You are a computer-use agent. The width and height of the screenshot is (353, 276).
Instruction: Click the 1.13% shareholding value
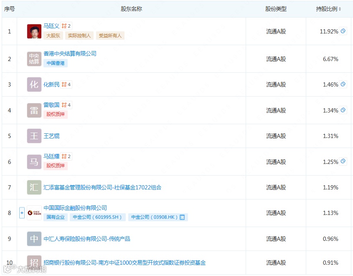(330, 213)
